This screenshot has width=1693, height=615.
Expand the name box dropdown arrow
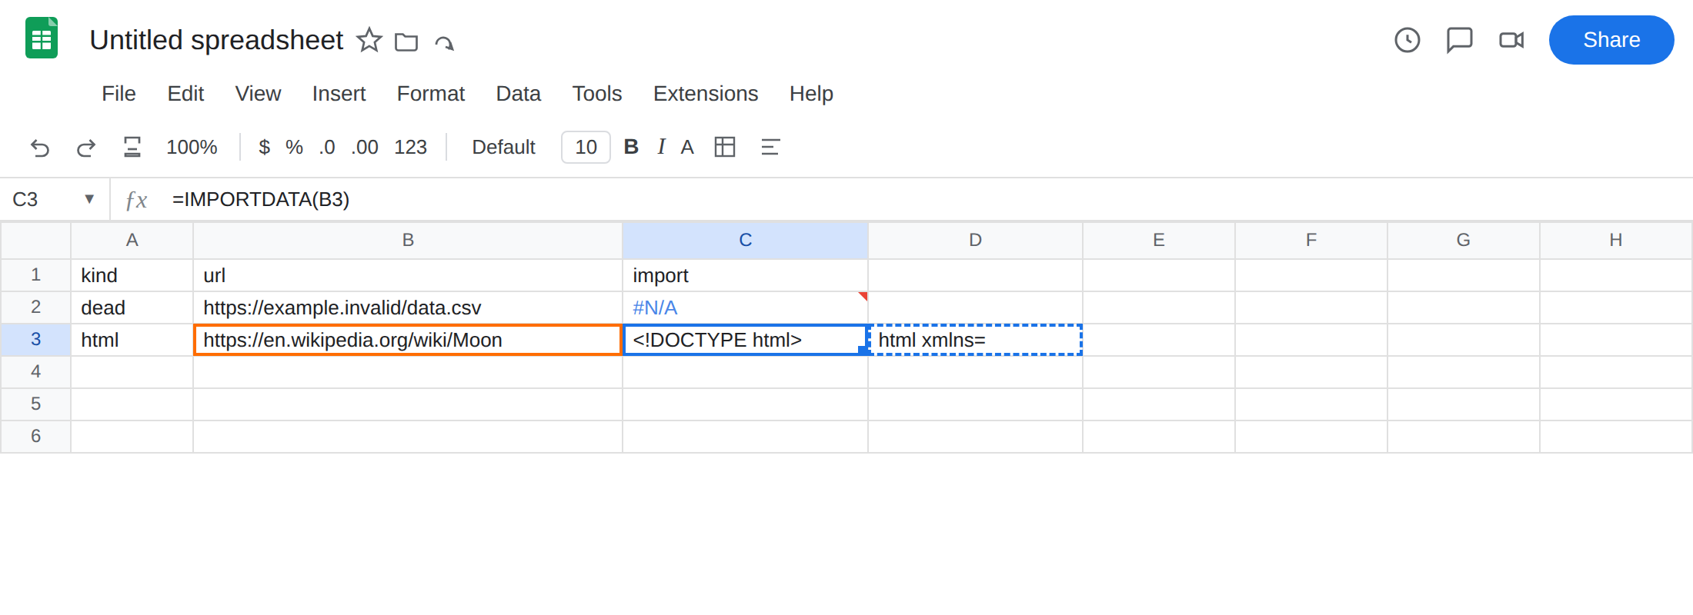[89, 199]
